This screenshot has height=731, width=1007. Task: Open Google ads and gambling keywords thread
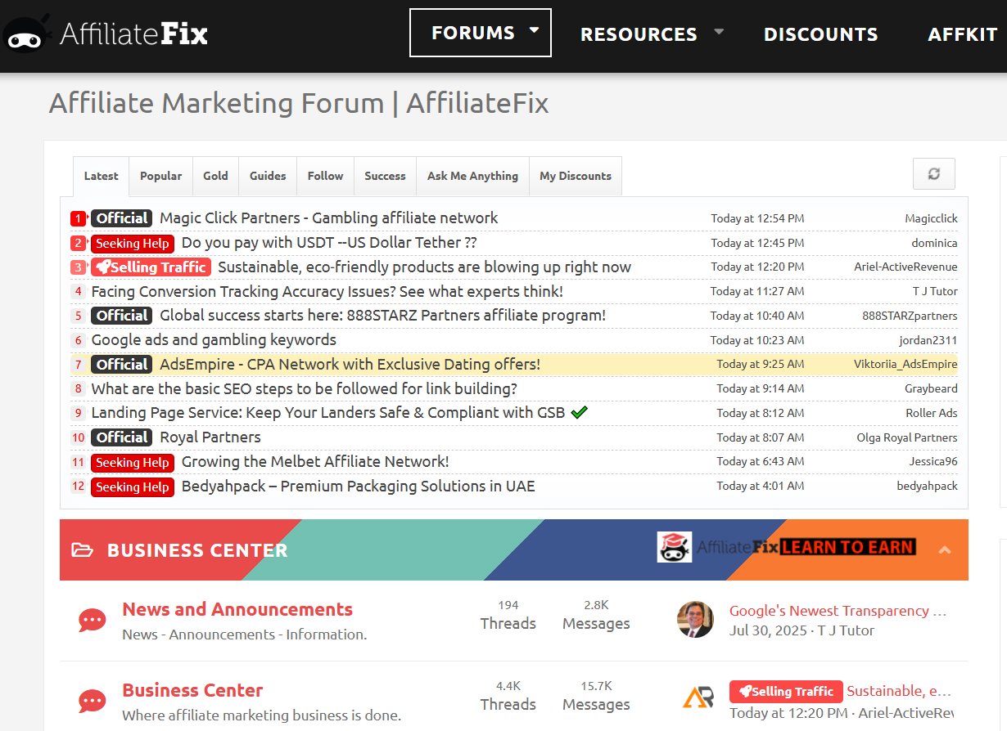[x=214, y=340]
